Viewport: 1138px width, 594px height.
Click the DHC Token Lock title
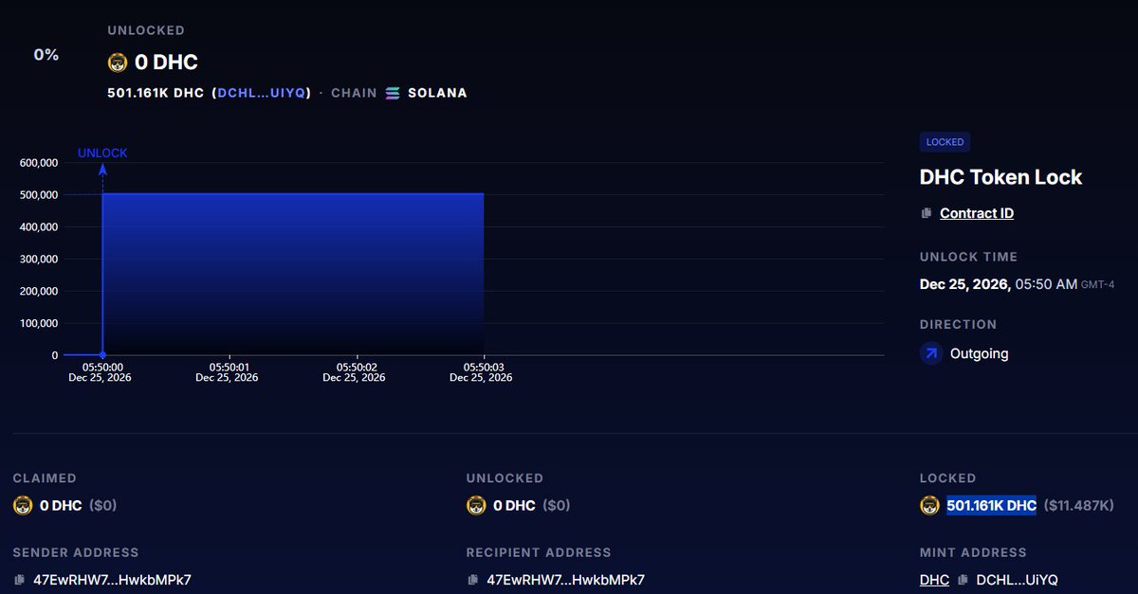point(1000,177)
